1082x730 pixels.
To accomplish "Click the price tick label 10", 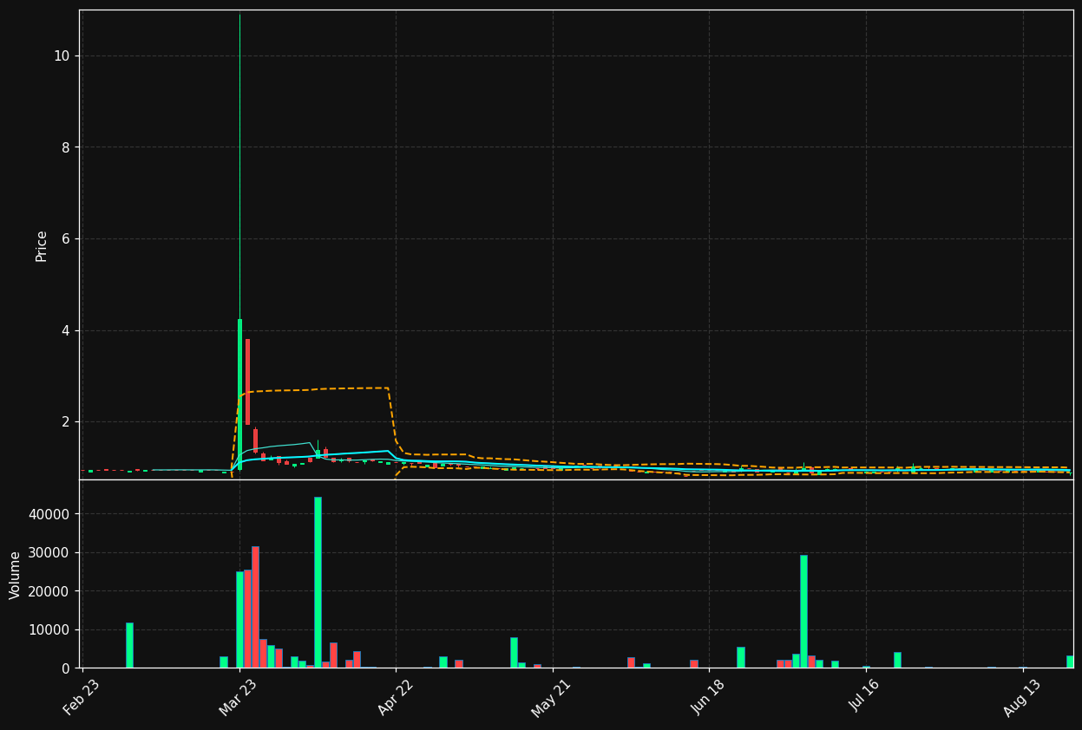I will (x=62, y=55).
